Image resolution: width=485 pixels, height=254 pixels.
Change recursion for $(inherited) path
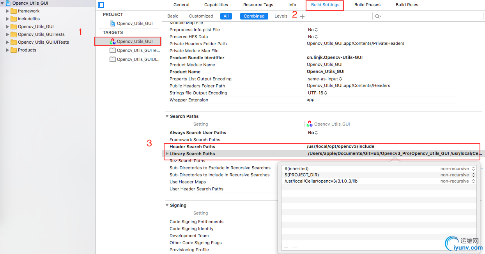pyautogui.click(x=458, y=169)
